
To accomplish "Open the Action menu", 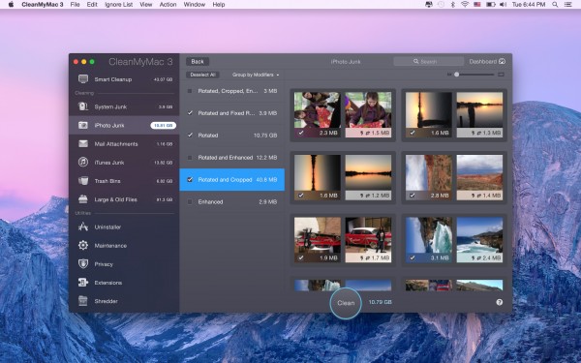I will click(168, 5).
